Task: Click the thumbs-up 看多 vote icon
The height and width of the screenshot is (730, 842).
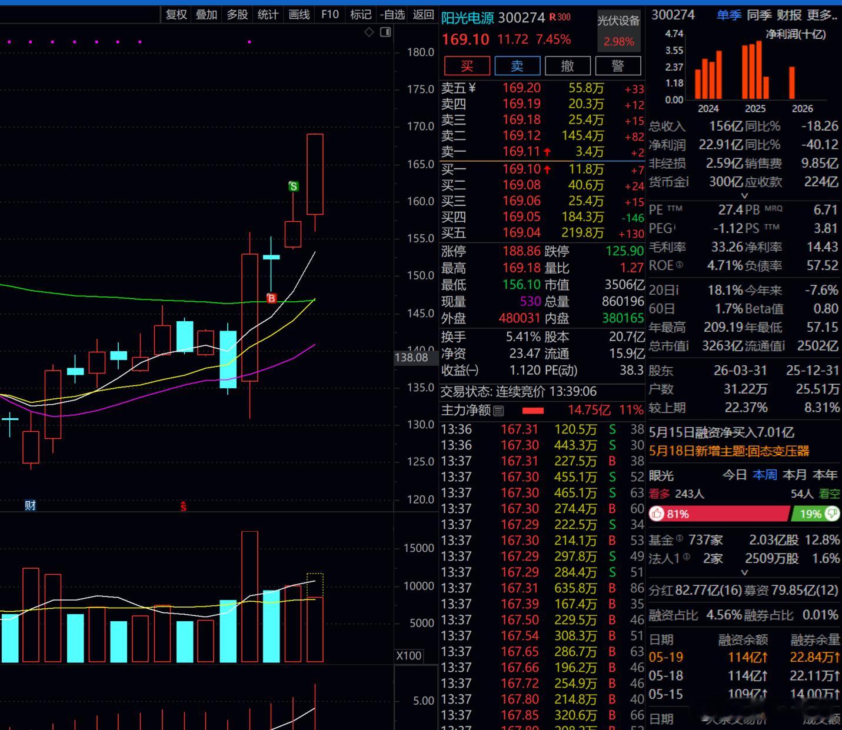Action: pyautogui.click(x=656, y=514)
